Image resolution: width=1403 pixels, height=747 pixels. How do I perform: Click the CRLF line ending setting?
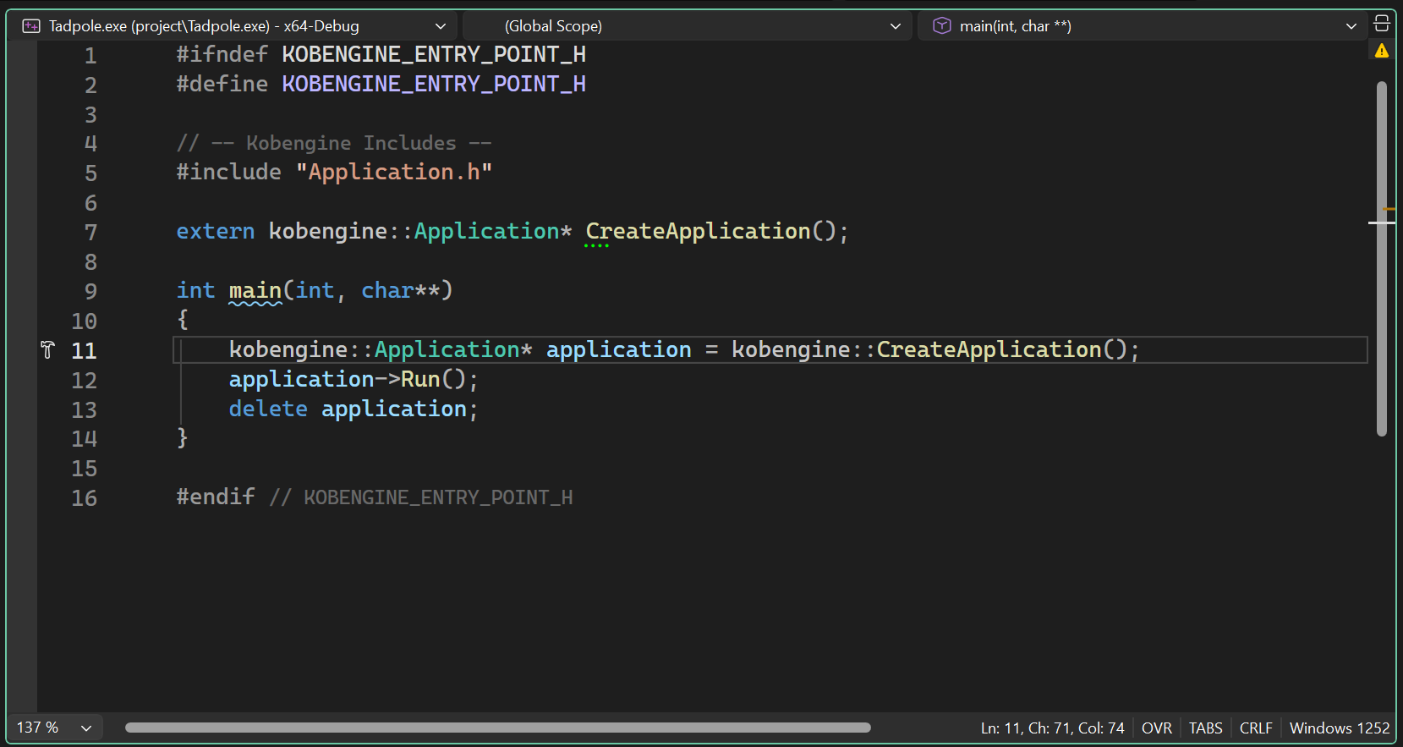[1256, 728]
